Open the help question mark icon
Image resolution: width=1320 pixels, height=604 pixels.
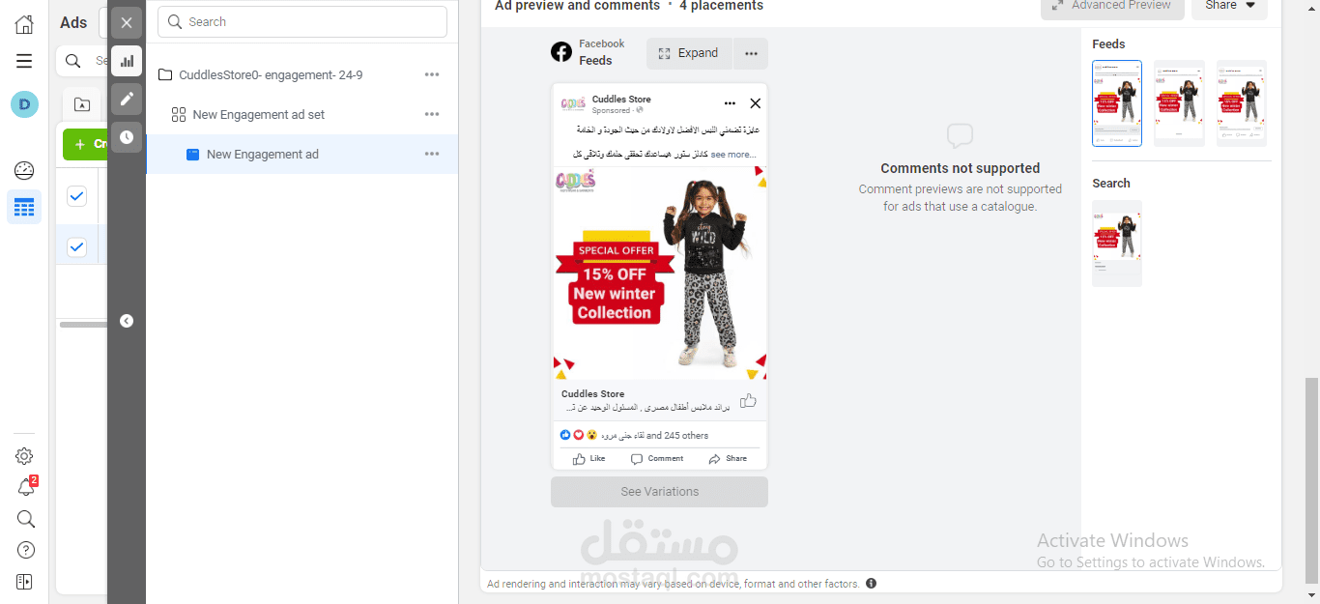coord(25,550)
